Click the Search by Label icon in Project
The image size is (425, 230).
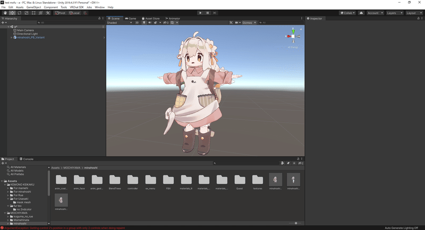(x=288, y=163)
